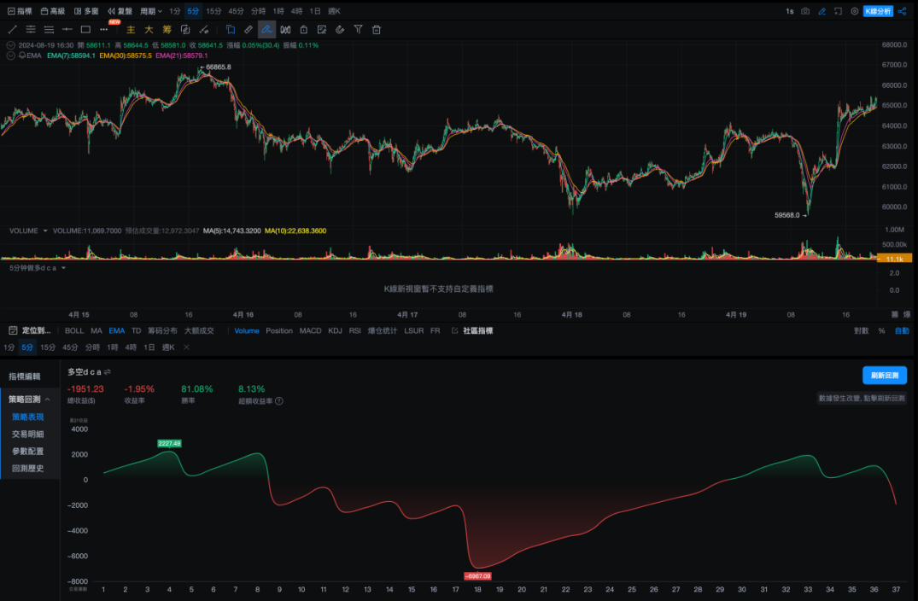Enable the magnet snap tool
Viewport: 918px width, 601px height.
340,29
